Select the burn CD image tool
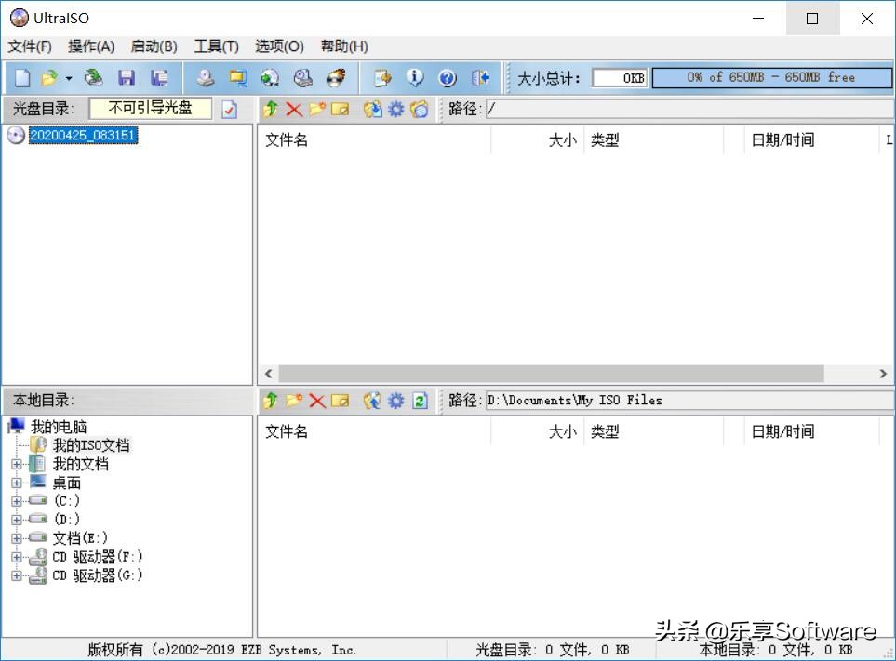896x661 pixels. click(335, 77)
